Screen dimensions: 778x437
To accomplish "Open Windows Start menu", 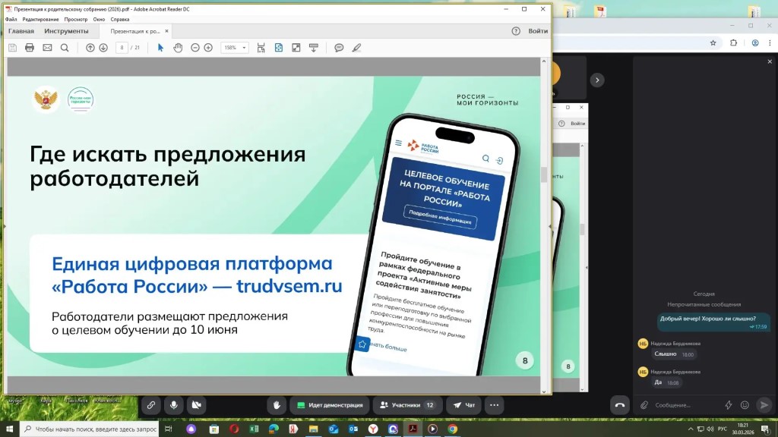I will pyautogui.click(x=9, y=429).
